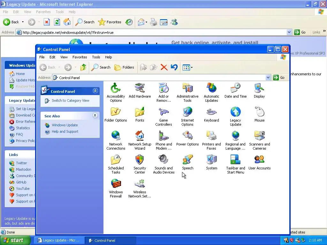
Task: Click Go button in Control Panel
Action: (x=279, y=78)
